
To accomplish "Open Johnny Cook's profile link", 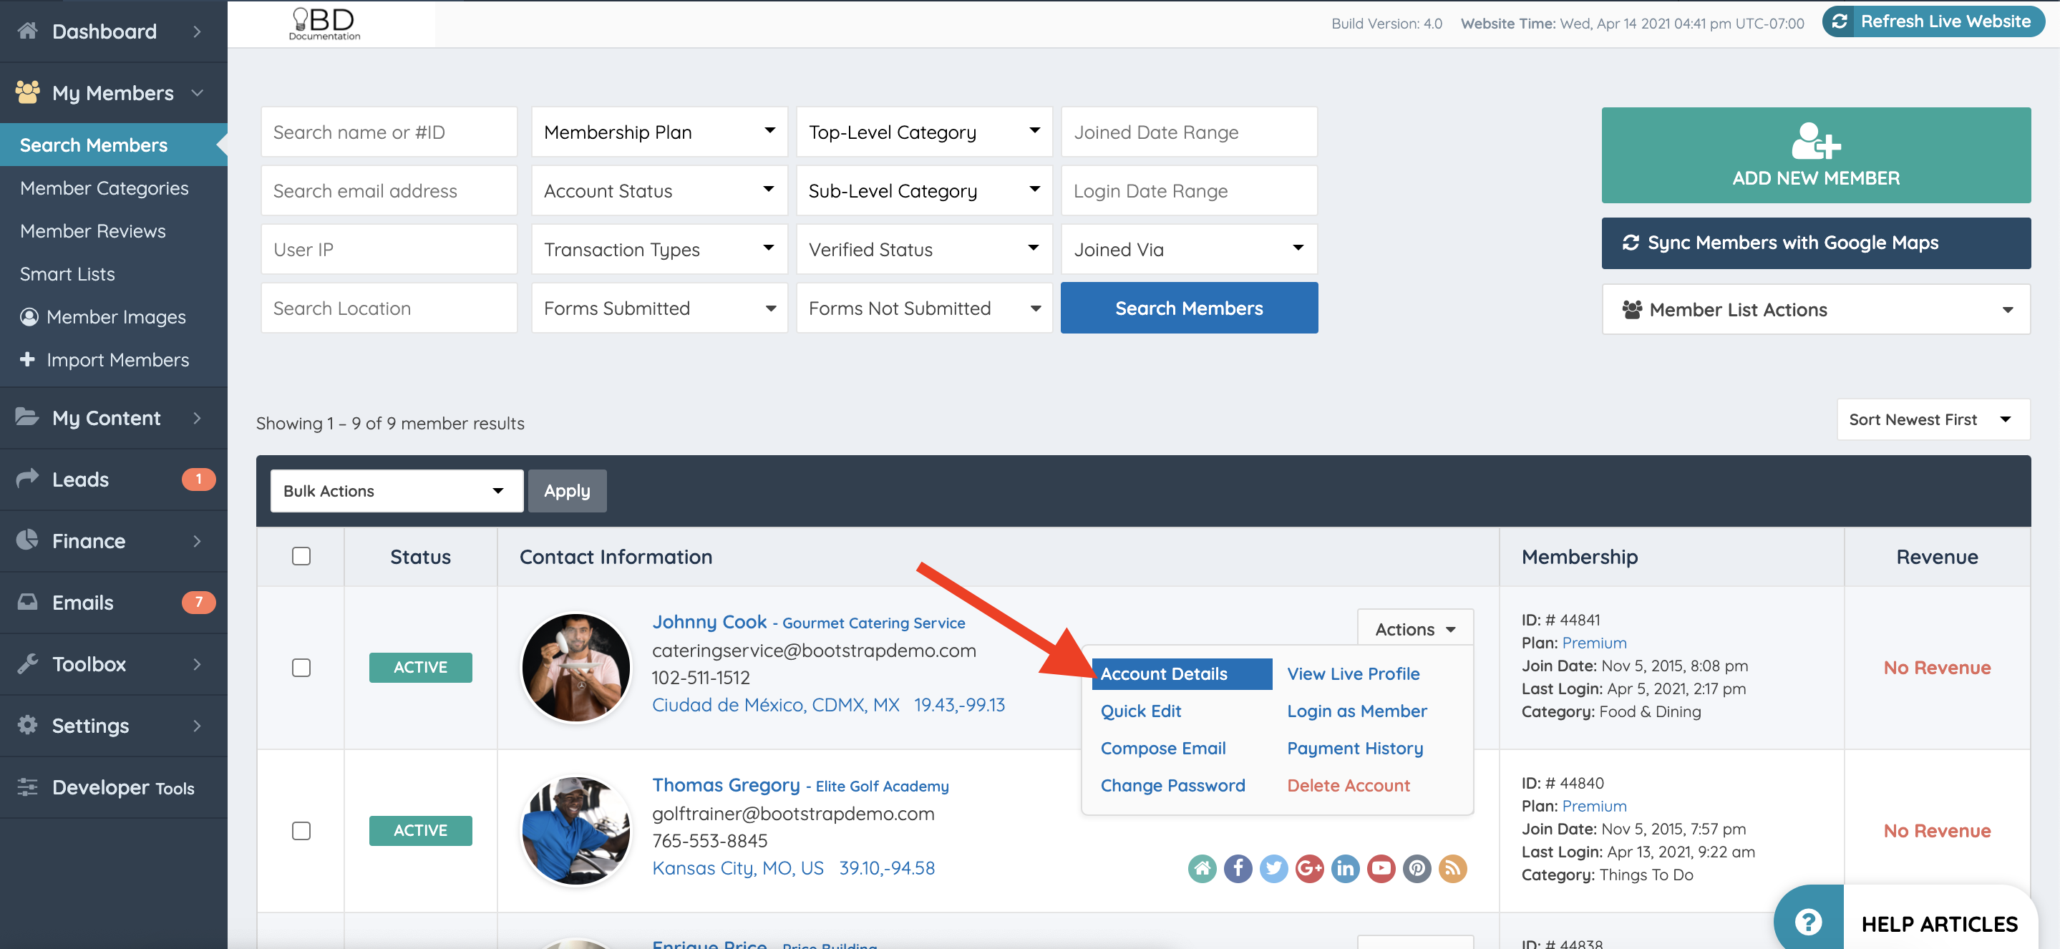I will [709, 621].
